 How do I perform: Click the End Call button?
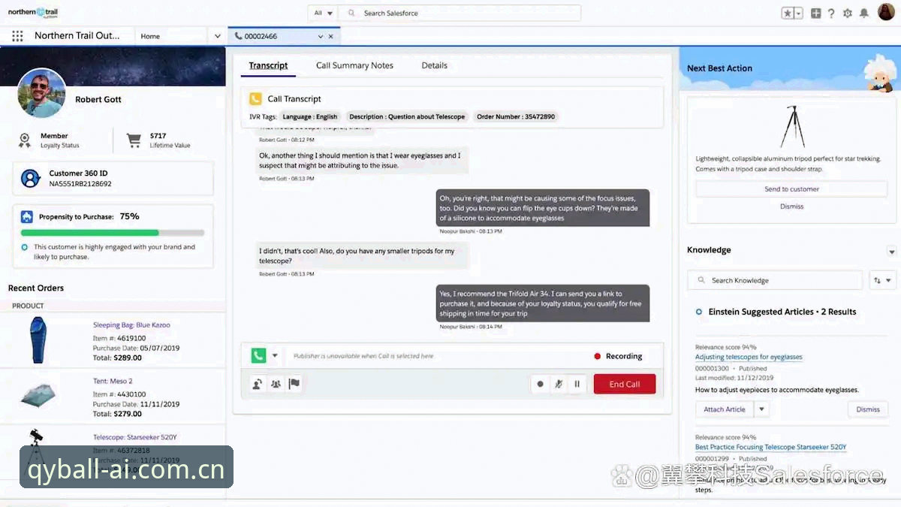tap(625, 384)
